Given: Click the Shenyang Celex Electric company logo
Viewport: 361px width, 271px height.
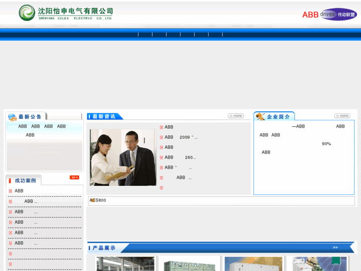Looking at the screenshot, I should tap(66, 13).
